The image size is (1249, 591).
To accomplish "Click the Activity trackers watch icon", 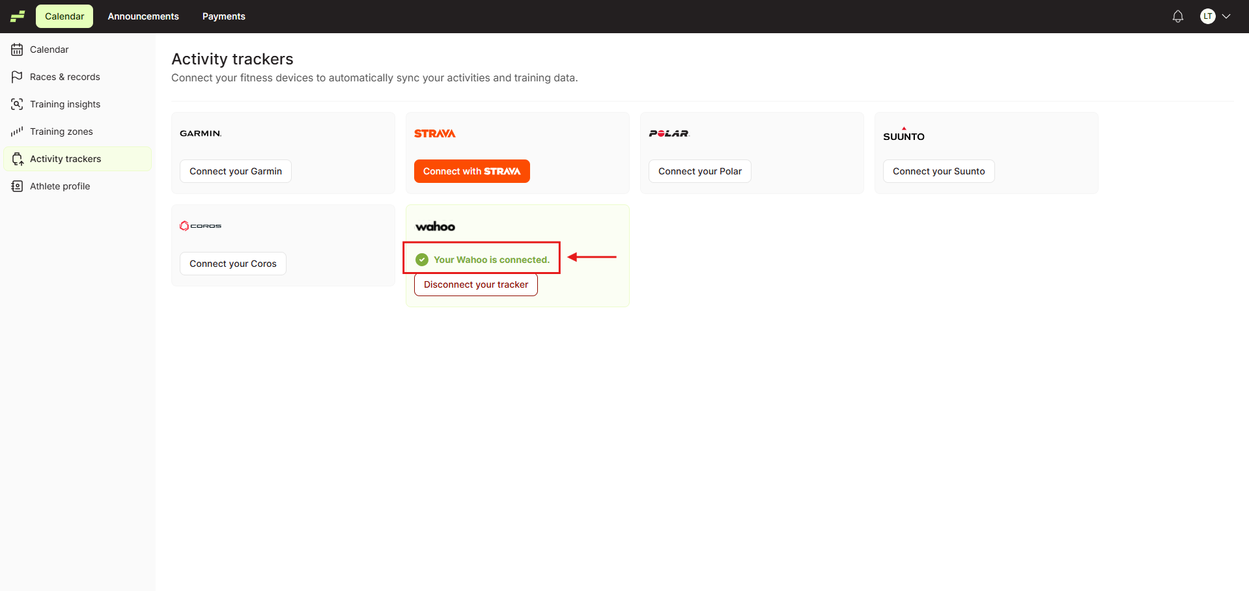I will (x=17, y=159).
